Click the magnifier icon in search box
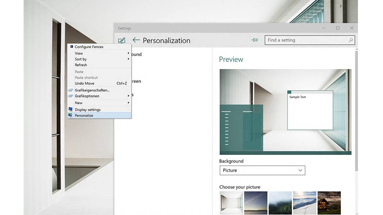This screenshot has width=383, height=215. tap(351, 40)
